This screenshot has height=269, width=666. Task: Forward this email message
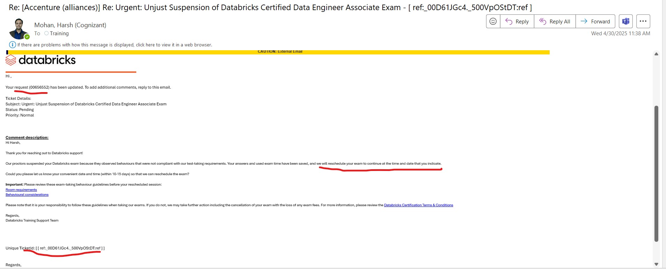tap(595, 21)
